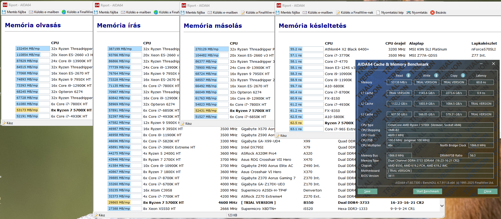Click the L3 Cache Copy value 579.31 GB/s

coord(454,114)
